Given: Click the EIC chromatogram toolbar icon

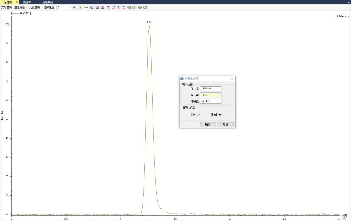Looking at the screenshot, I should [x=114, y=7].
